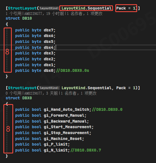Click the struct keyword before DB10

(13, 19)
